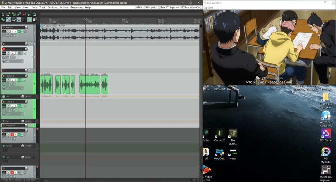Open the File menu
This screenshot has width=336, height=182.
(3, 8)
